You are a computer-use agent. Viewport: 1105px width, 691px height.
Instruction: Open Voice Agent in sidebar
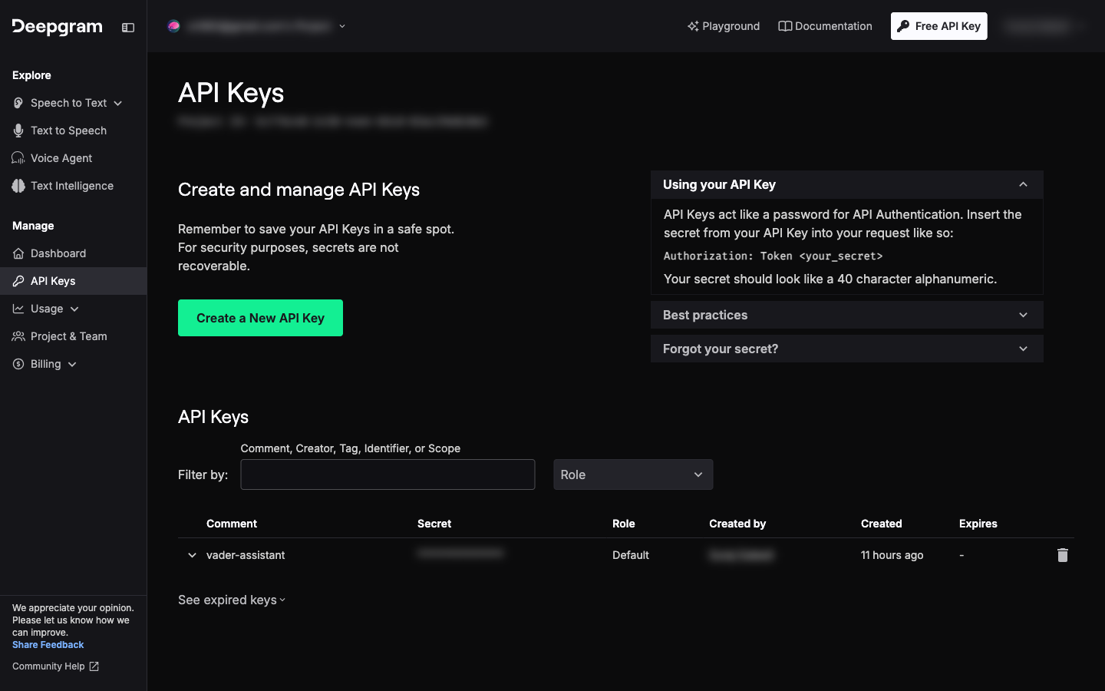tap(61, 158)
